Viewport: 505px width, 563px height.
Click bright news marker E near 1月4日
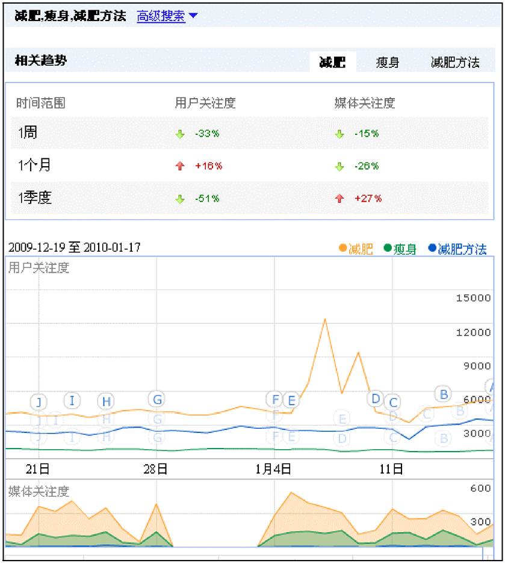coord(291,400)
